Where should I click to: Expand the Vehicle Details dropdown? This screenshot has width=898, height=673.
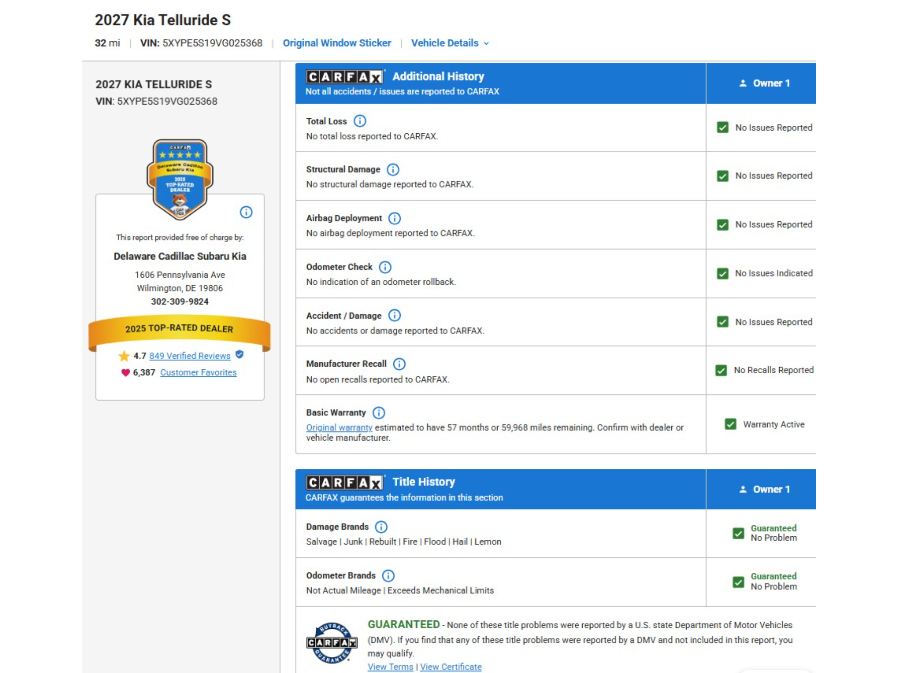(450, 43)
